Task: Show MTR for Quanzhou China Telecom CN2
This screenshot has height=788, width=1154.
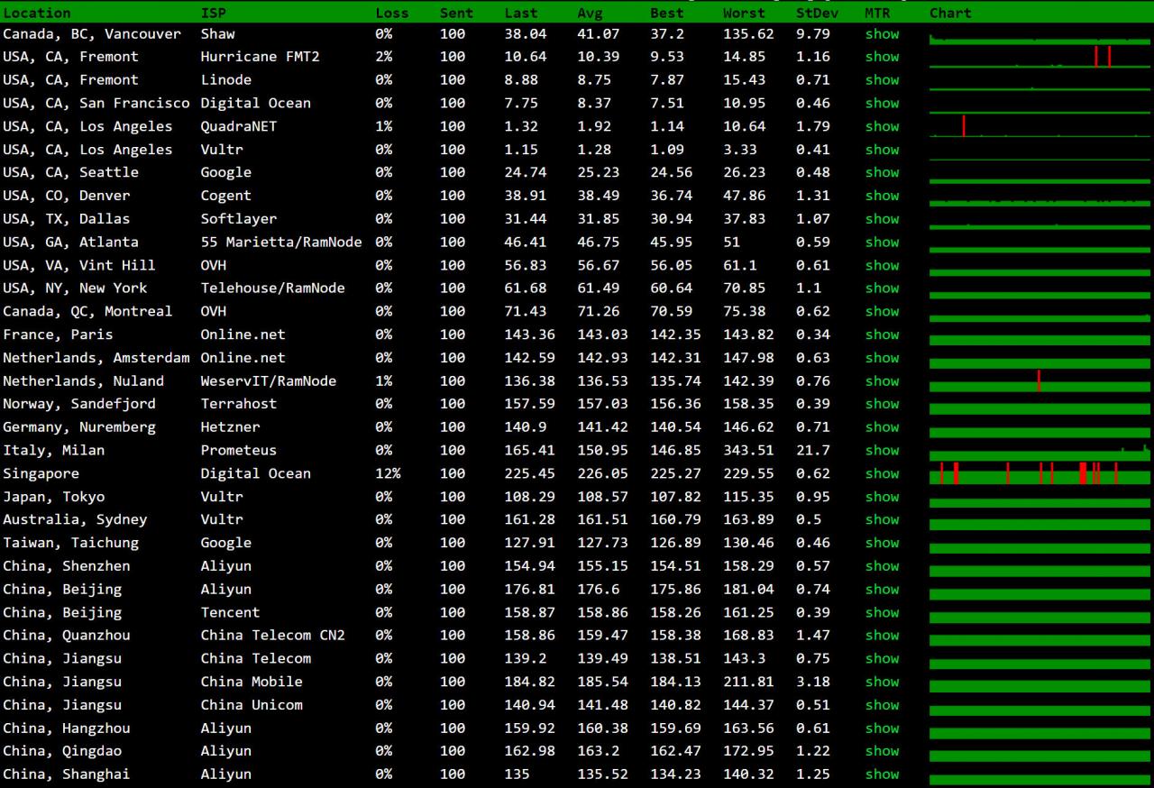Action: [882, 636]
